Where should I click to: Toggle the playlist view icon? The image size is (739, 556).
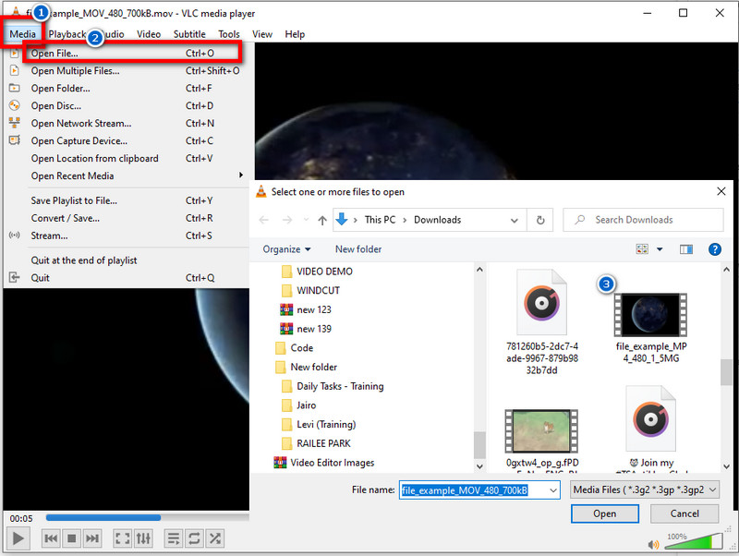174,538
